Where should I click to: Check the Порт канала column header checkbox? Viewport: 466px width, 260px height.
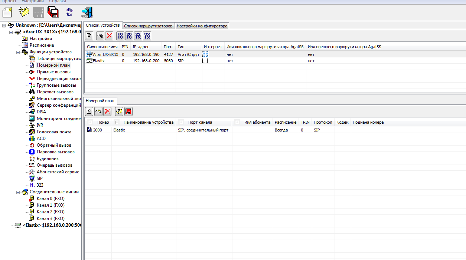[x=181, y=122]
